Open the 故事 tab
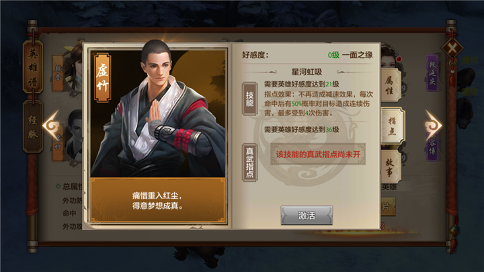 (391, 167)
